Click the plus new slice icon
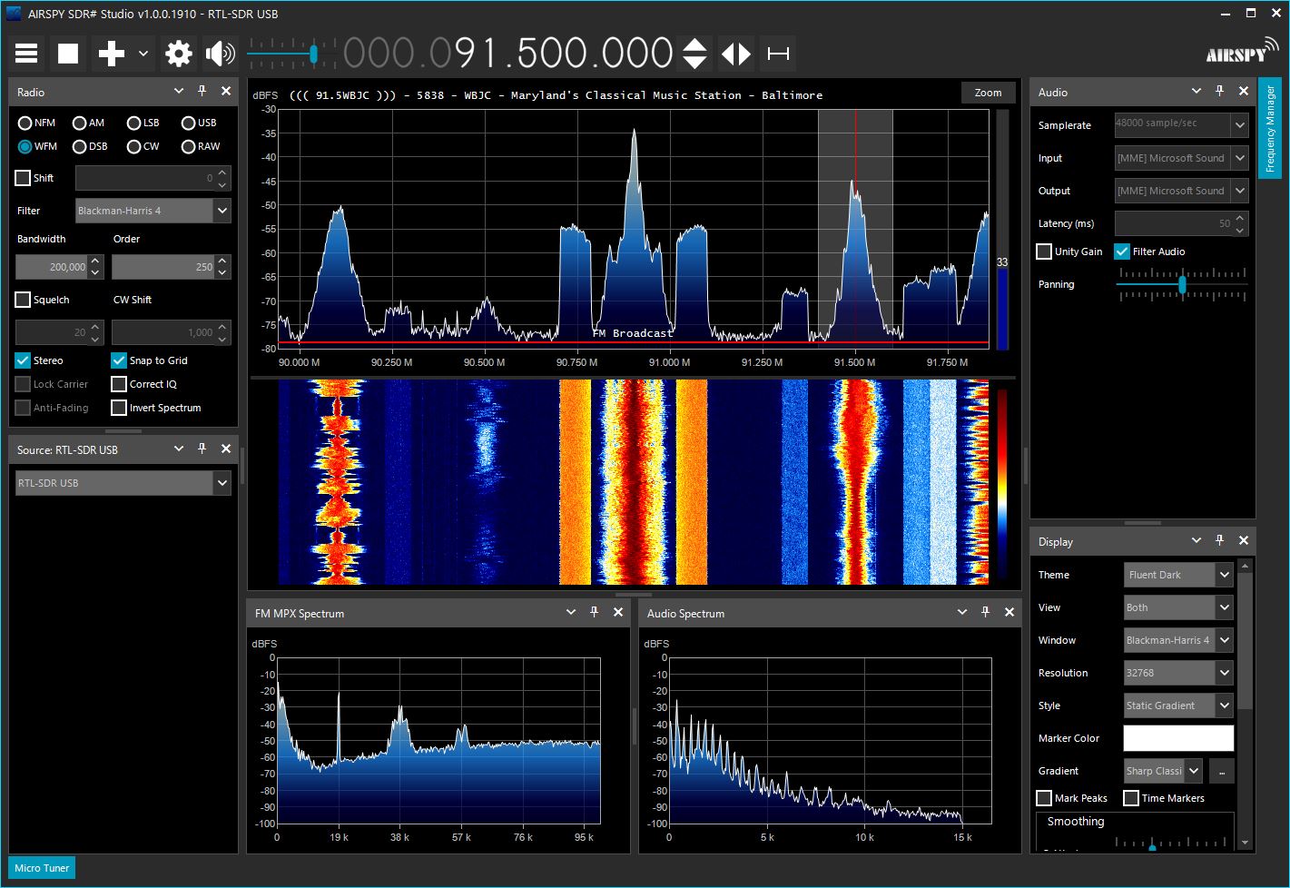The width and height of the screenshot is (1290, 888). point(112,54)
